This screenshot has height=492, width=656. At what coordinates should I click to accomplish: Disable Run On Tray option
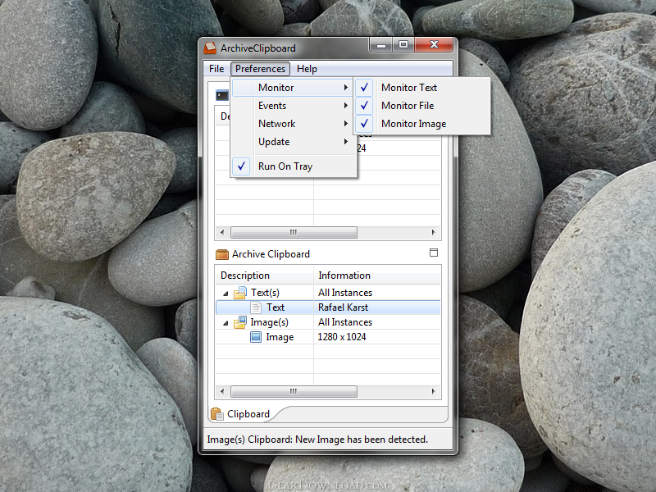294,166
